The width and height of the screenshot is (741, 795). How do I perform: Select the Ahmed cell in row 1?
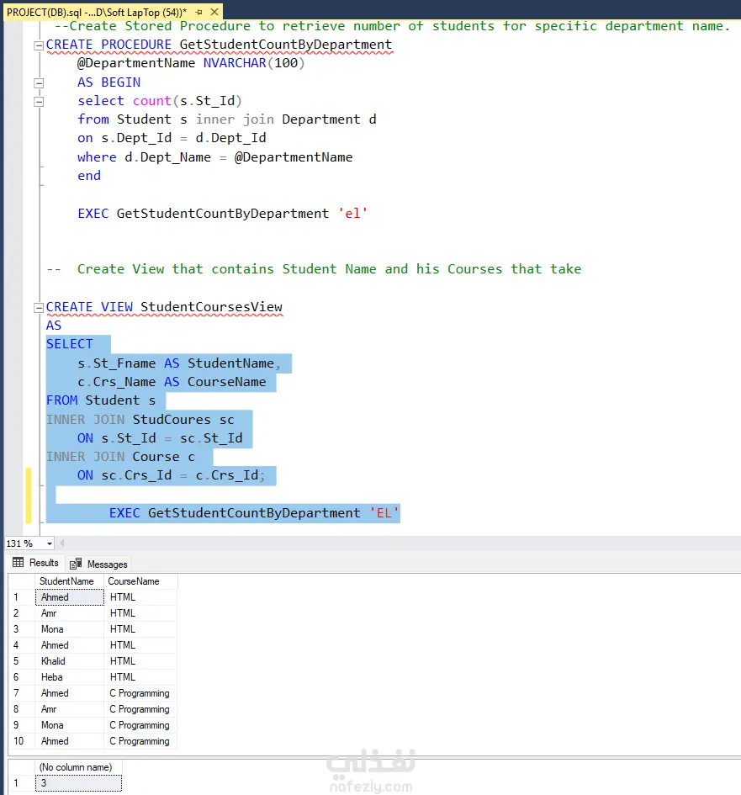tap(70, 597)
